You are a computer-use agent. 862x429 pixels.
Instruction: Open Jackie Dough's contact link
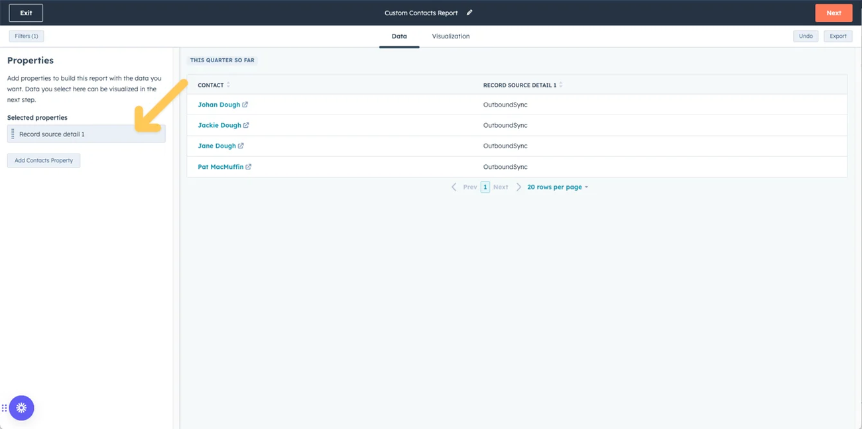tap(247, 125)
